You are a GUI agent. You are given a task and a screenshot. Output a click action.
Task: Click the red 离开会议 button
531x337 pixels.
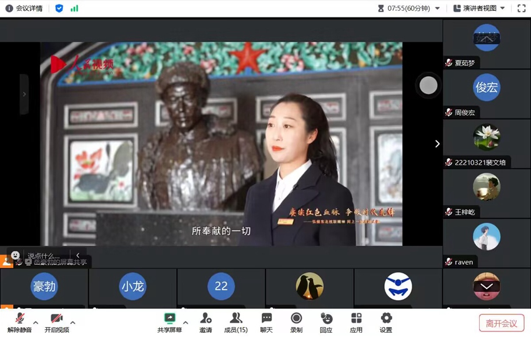click(501, 323)
